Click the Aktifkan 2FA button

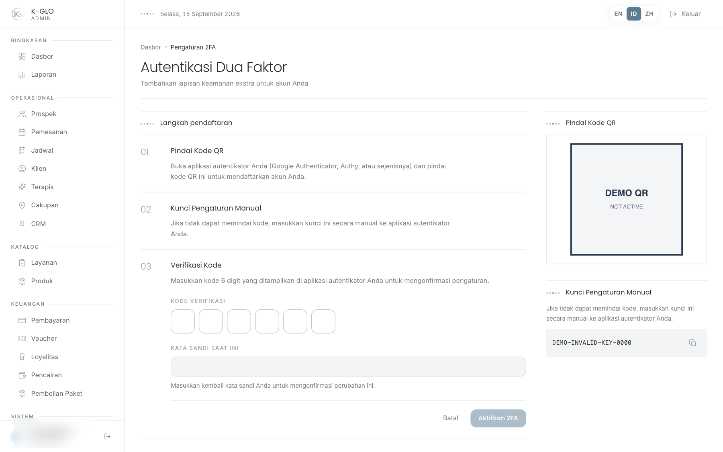(498, 418)
